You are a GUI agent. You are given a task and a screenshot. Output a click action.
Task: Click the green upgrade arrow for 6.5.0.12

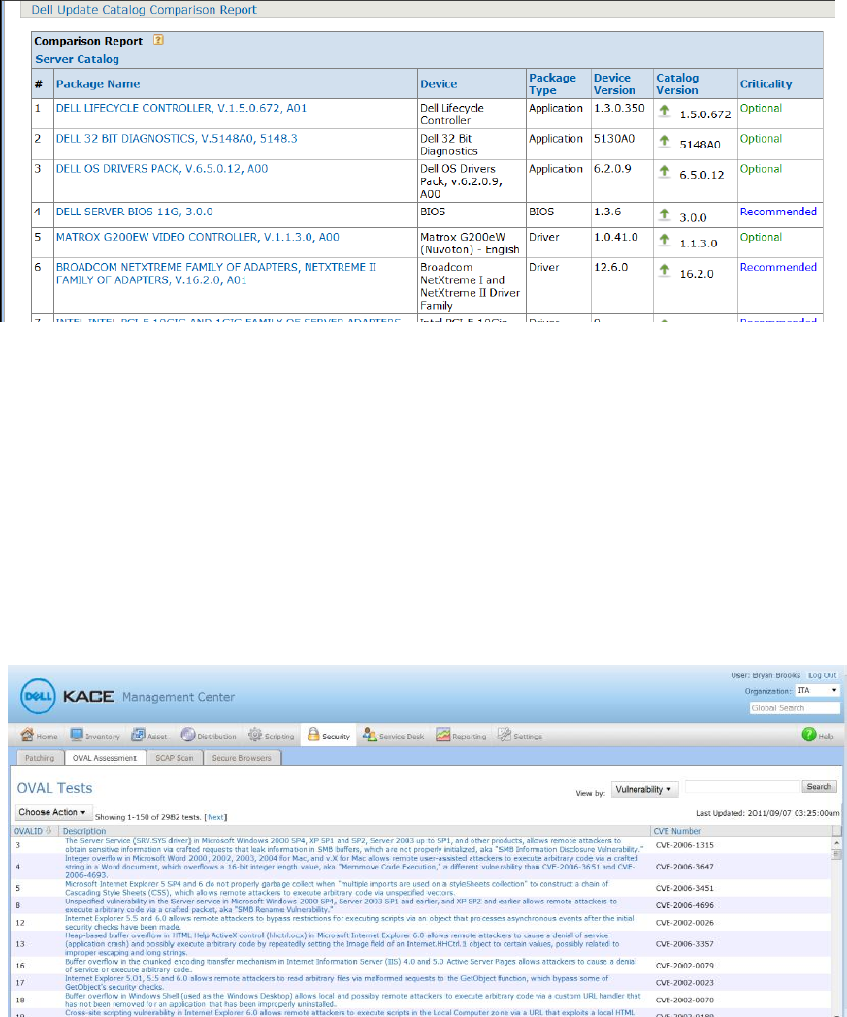click(x=664, y=172)
